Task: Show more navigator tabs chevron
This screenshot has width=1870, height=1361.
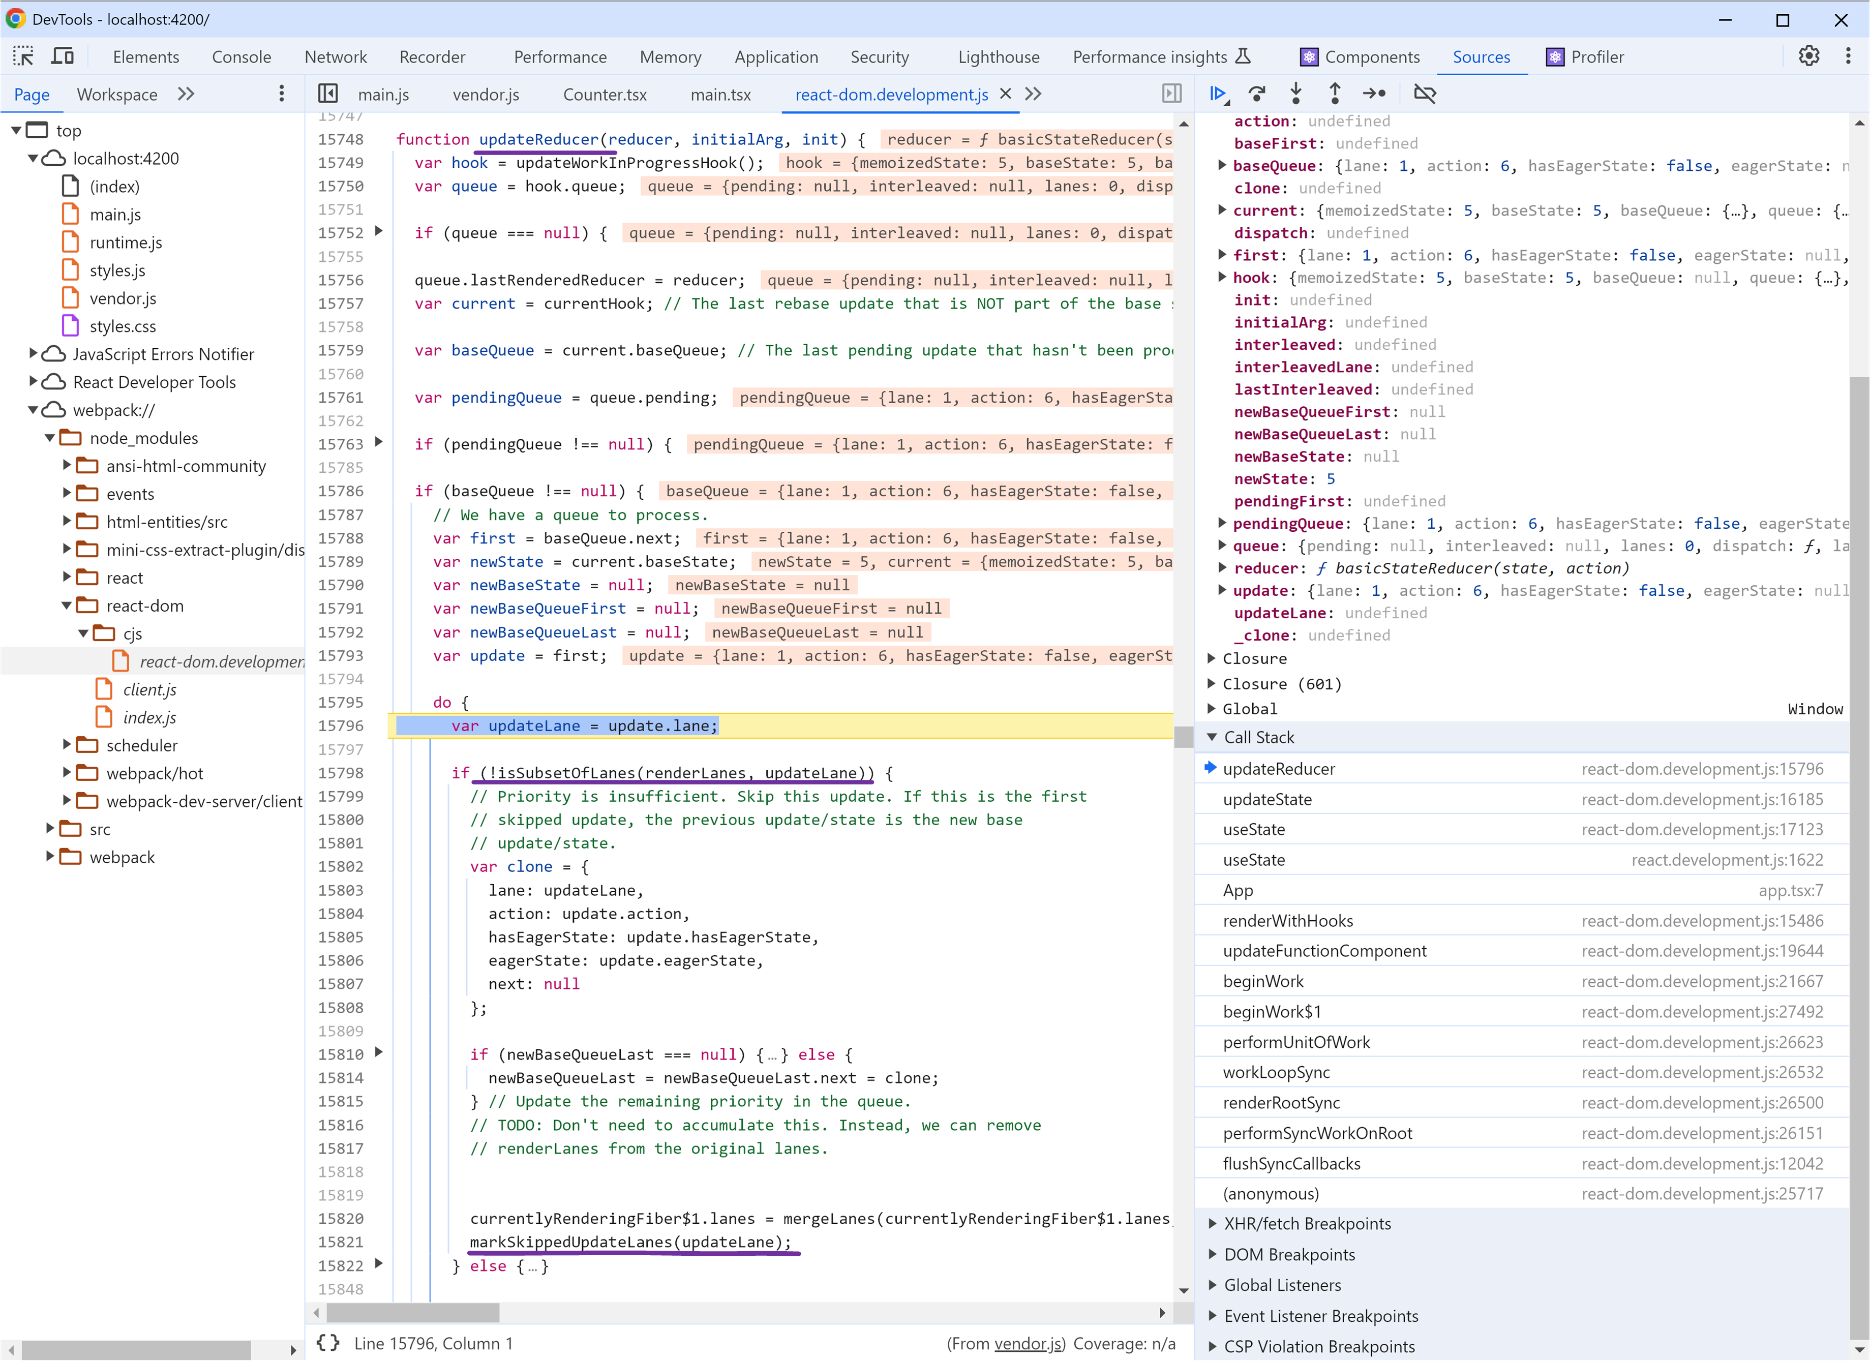Action: pyautogui.click(x=187, y=94)
